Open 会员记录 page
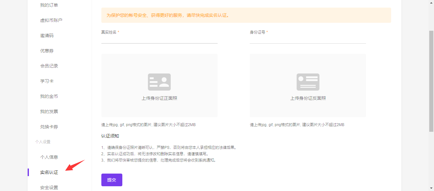Screen dimensions: 434x191 click(49, 66)
